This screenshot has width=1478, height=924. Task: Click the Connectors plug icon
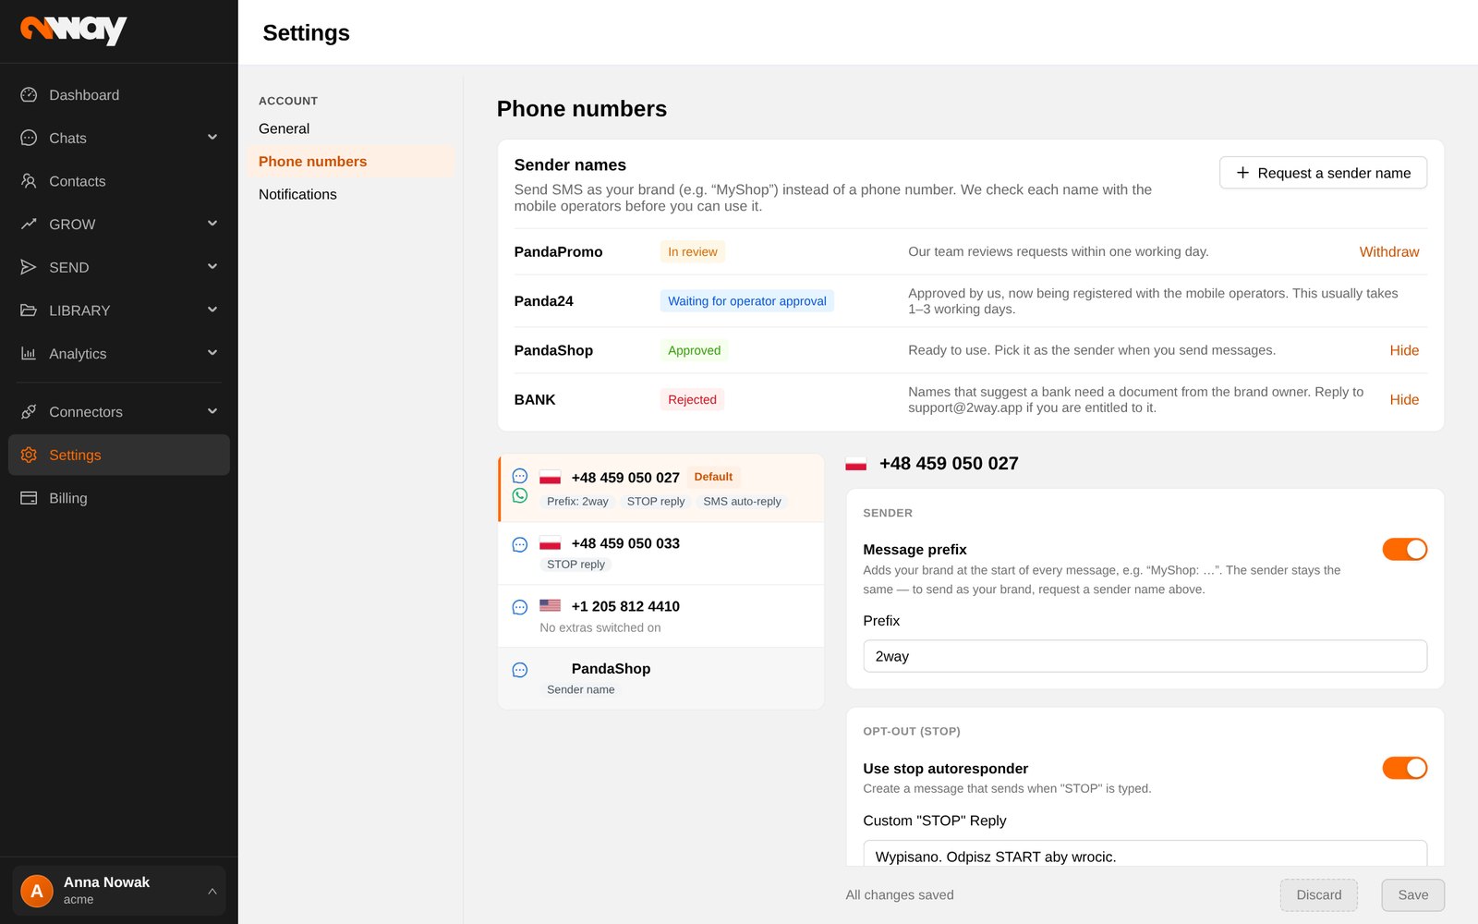pos(29,412)
